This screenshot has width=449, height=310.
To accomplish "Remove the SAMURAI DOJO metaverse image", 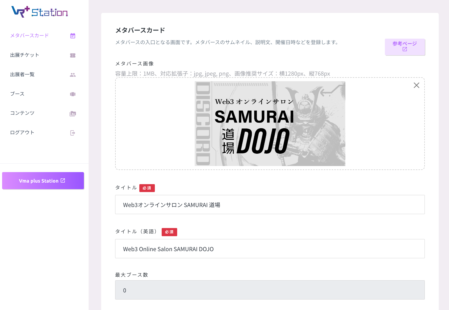I will (416, 85).
